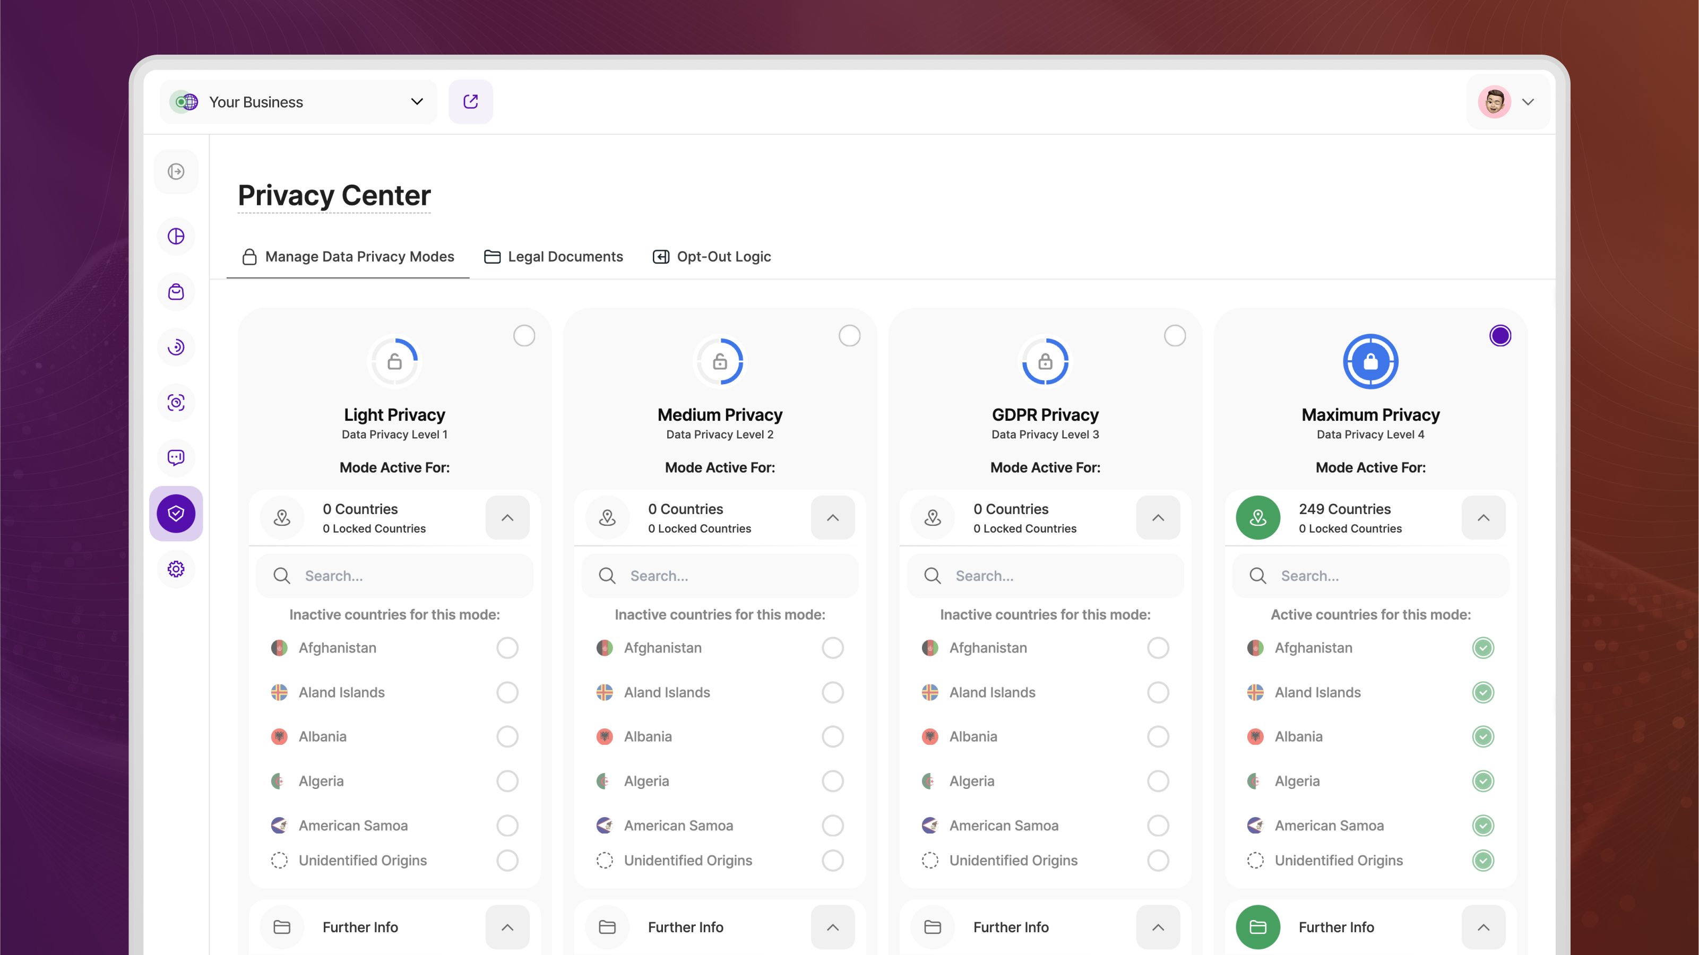Toggle Further Info chevron in GDPR Privacy

coord(1158,927)
